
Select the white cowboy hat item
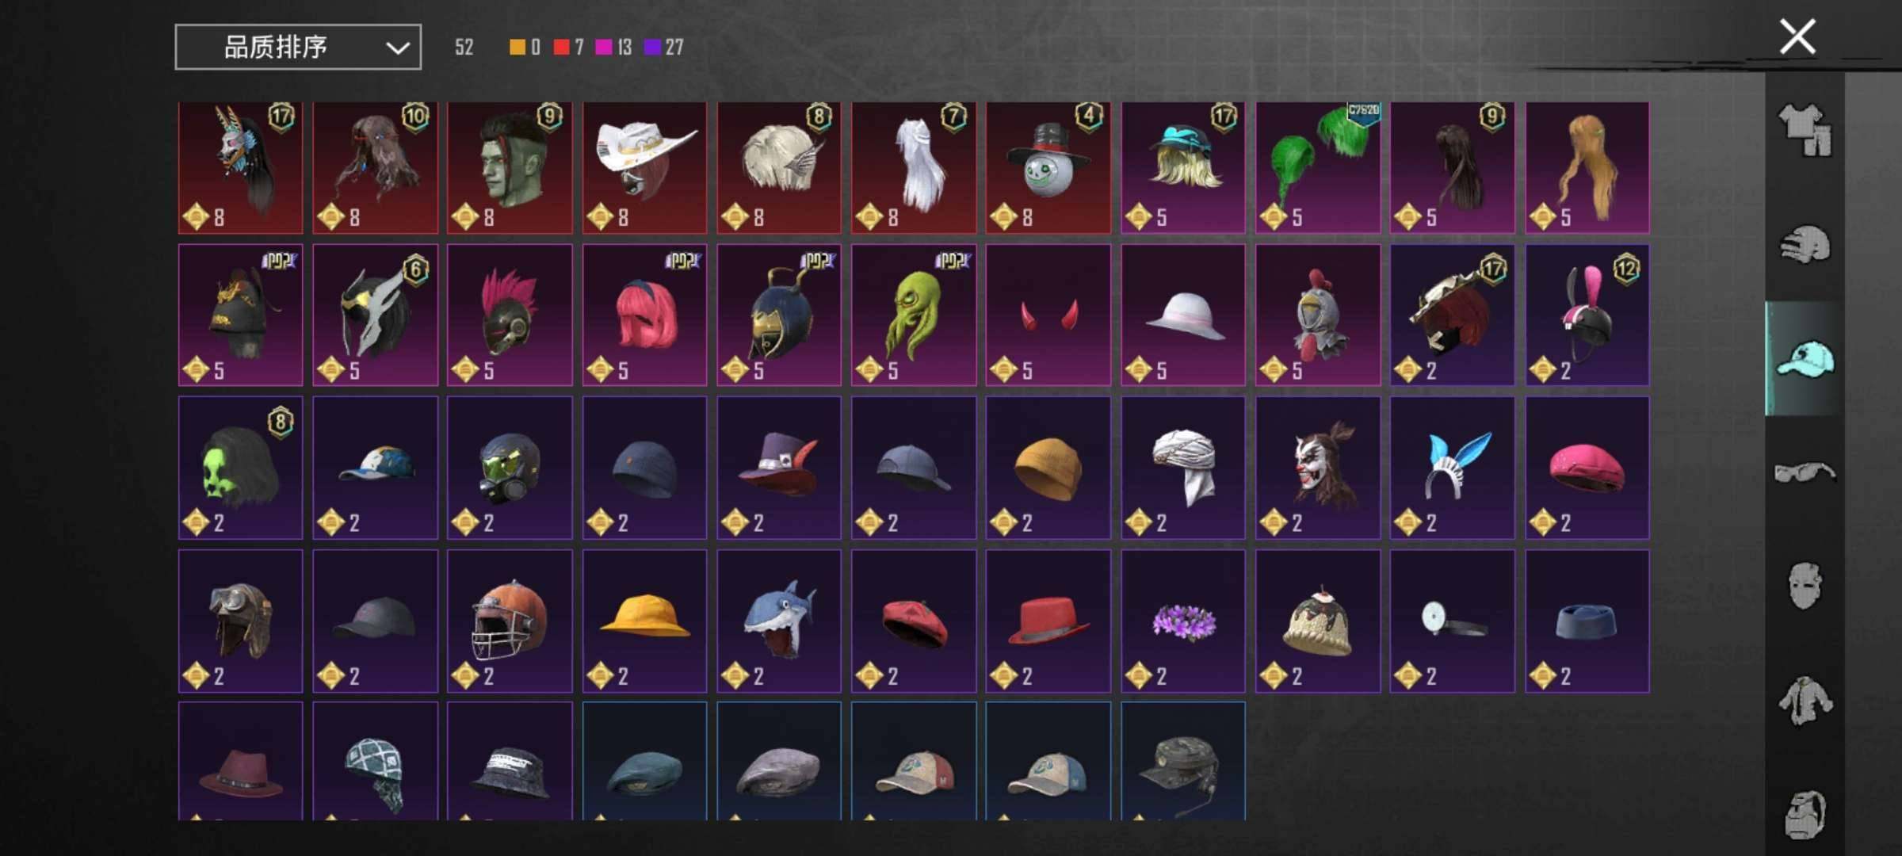point(644,167)
